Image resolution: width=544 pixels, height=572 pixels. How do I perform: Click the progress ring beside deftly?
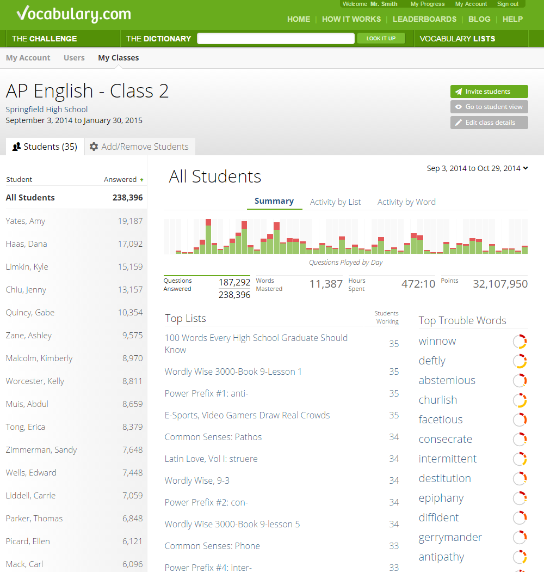click(x=520, y=361)
